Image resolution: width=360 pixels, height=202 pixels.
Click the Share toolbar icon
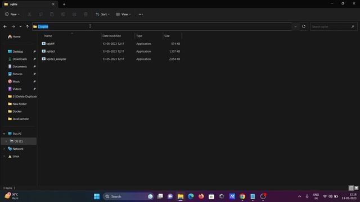point(74,14)
